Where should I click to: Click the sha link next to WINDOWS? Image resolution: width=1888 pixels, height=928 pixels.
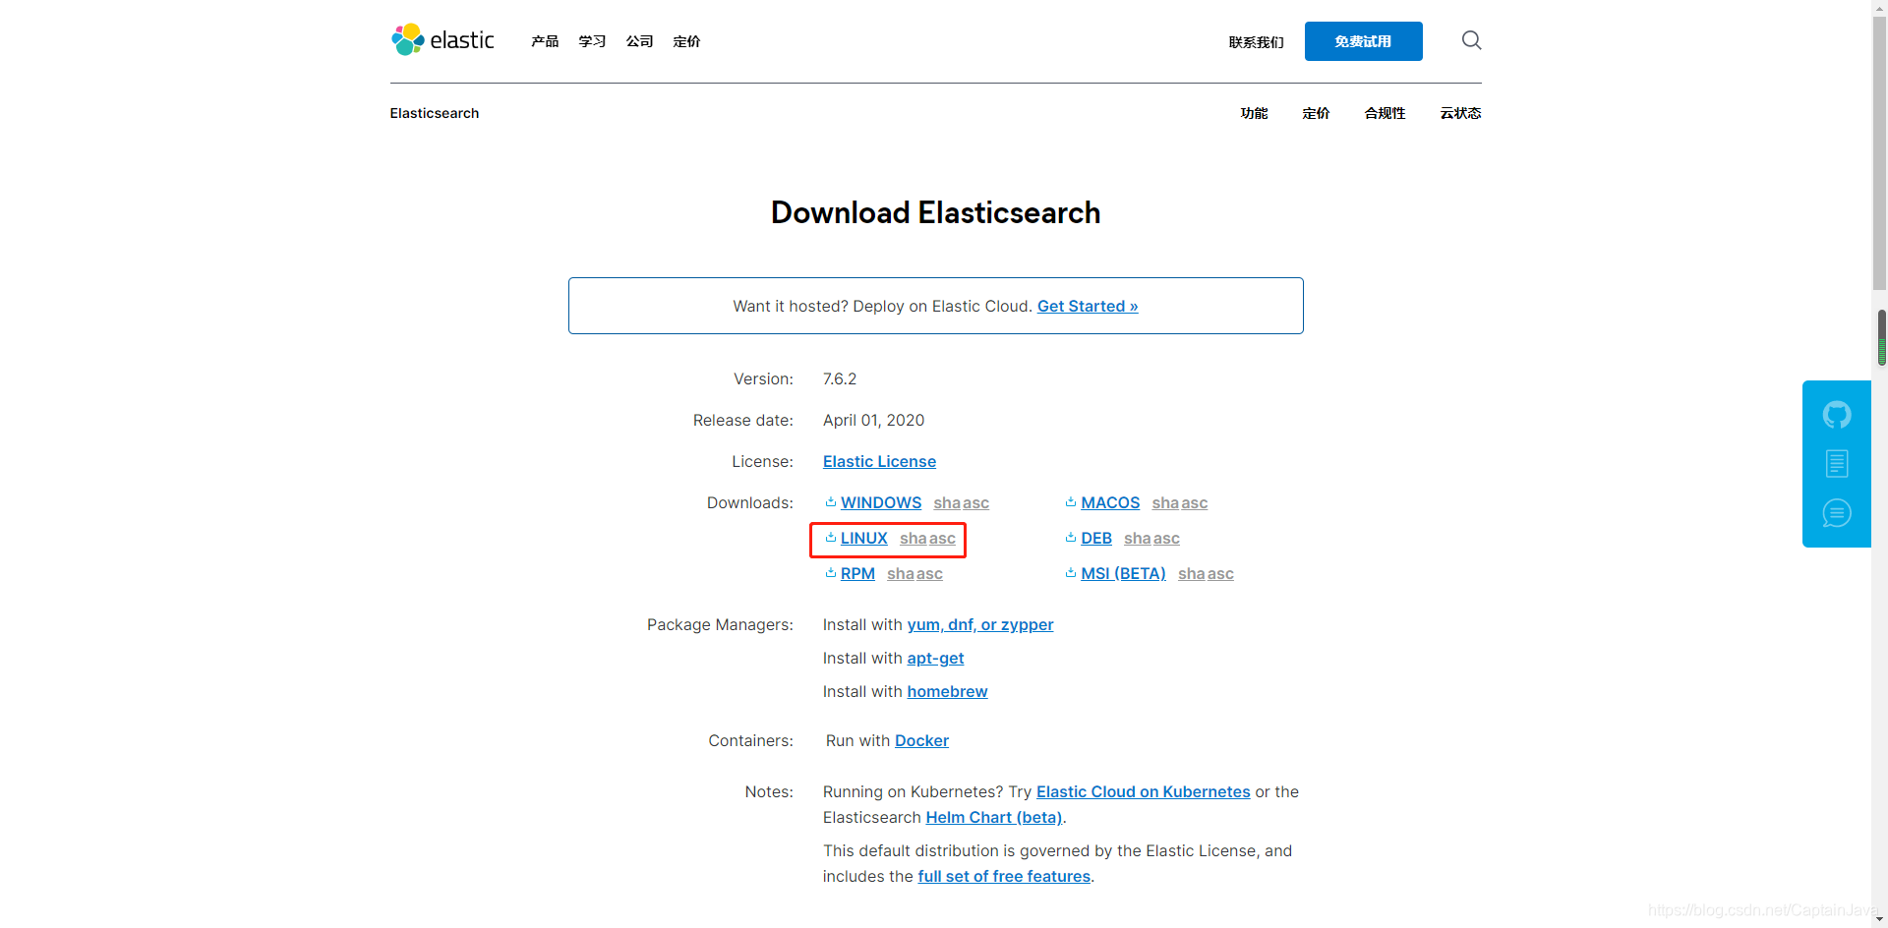(947, 503)
